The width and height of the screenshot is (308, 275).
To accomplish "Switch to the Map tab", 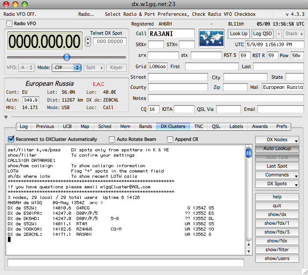I will (x=85, y=127).
